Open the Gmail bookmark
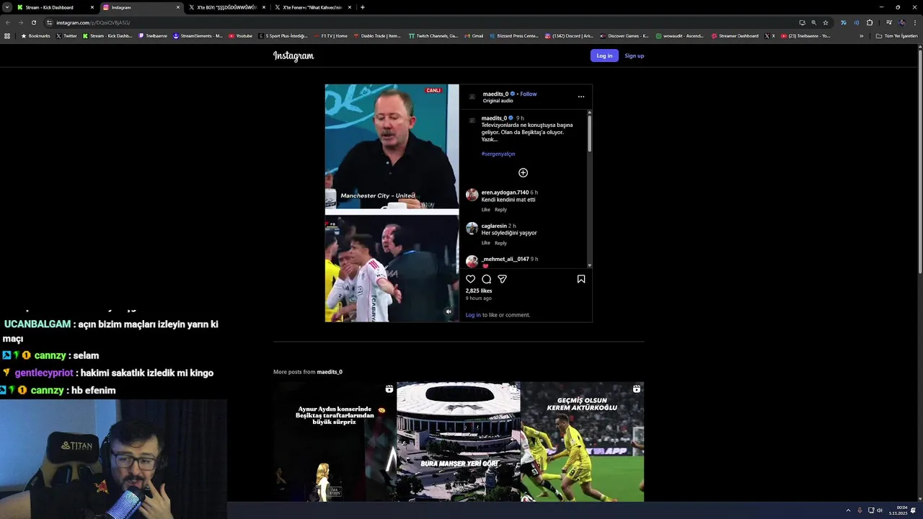Screen dimensions: 923x519 click(474, 35)
